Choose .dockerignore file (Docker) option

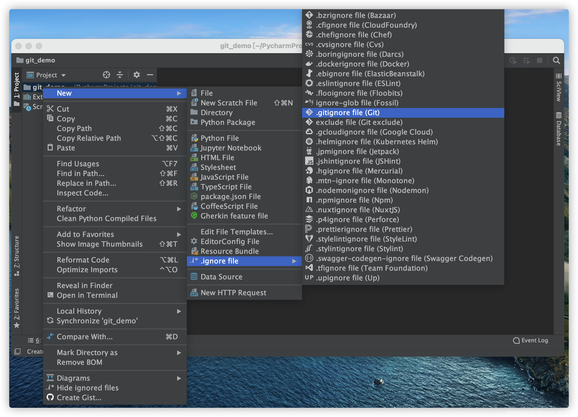[403, 64]
